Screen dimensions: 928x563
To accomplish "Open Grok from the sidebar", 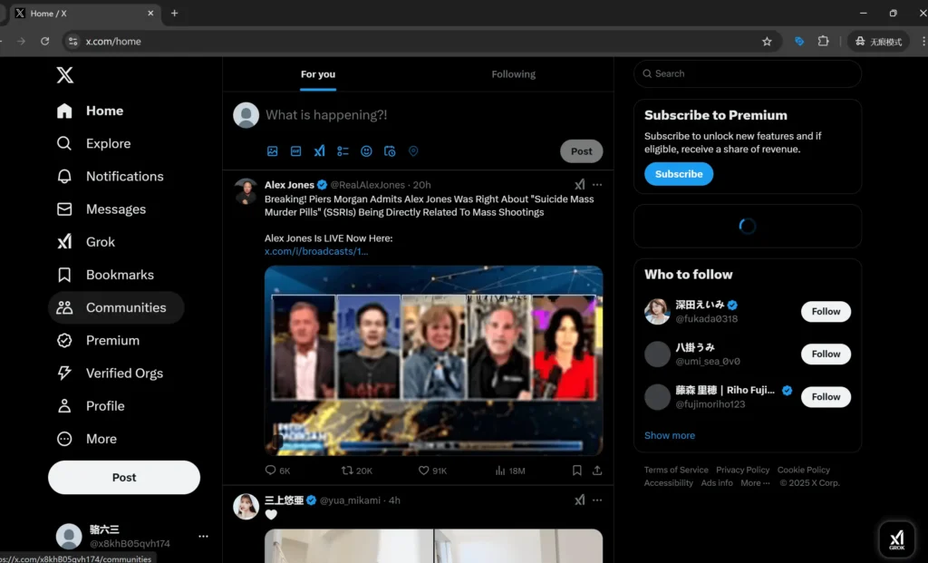I will click(x=86, y=242).
